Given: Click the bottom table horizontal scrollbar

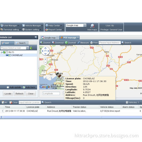Looking at the screenshot, I should pyautogui.click(x=72, y=117).
